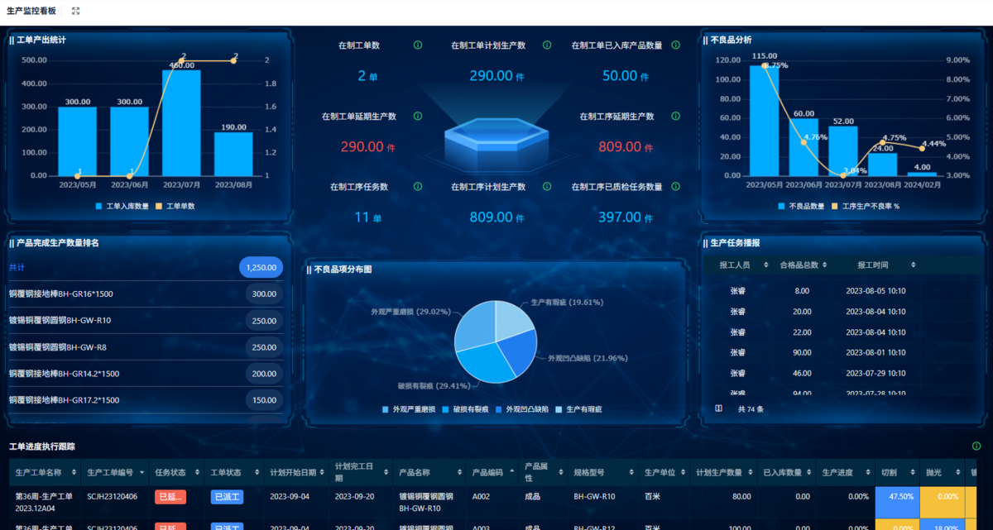The image size is (993, 530).
Task: Click the 2023/07 bar labeled 460.00
Action: (181, 122)
